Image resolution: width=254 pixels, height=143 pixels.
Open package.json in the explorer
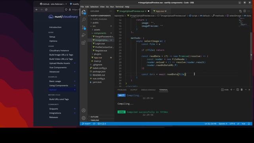[x=99, y=71]
